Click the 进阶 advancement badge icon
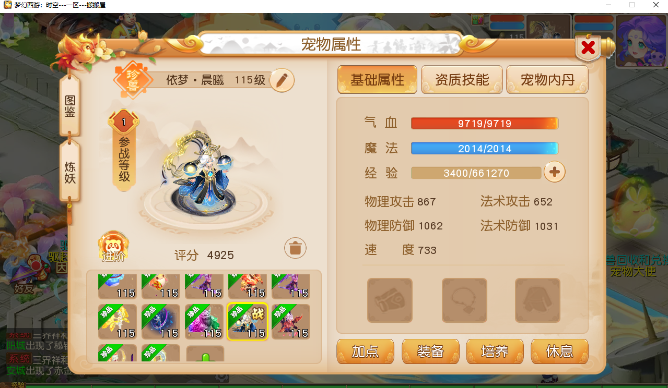 click(x=113, y=247)
